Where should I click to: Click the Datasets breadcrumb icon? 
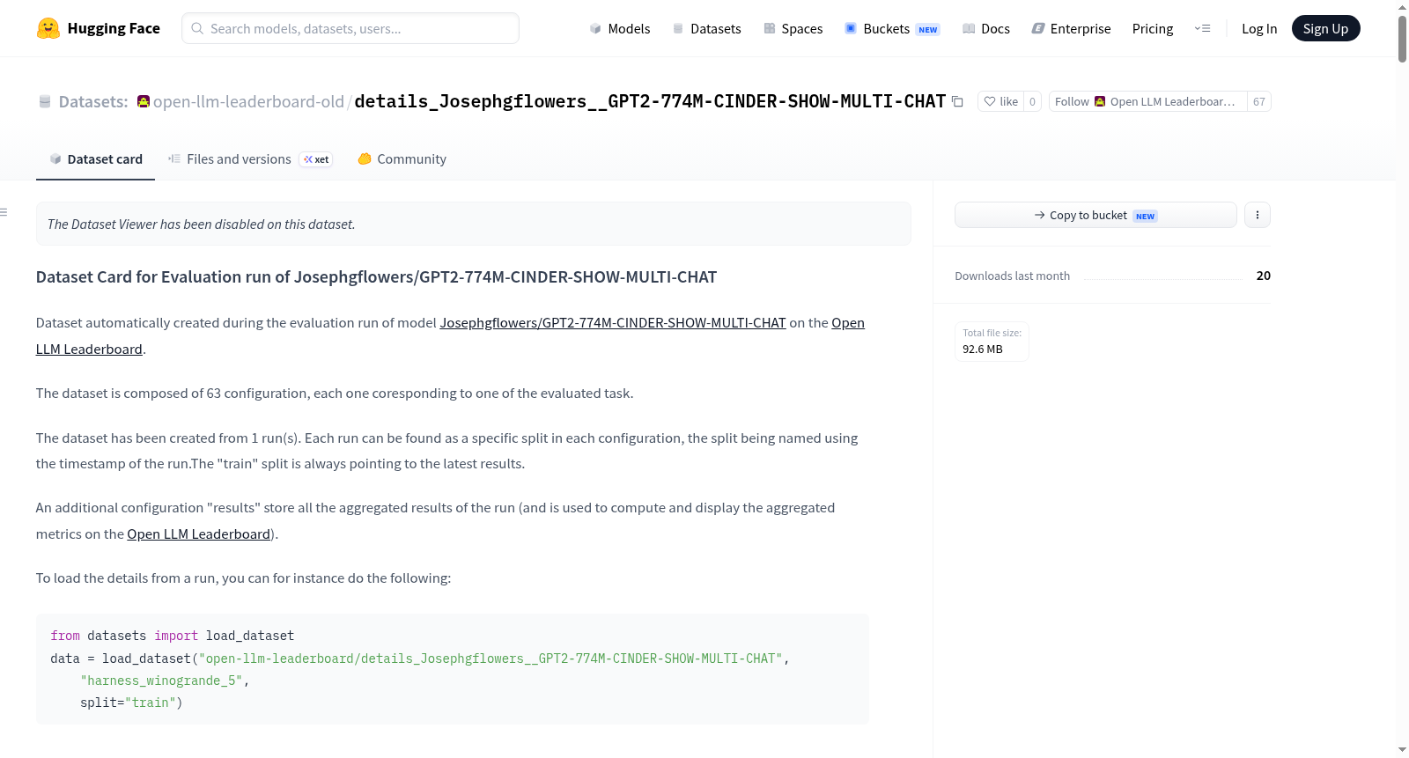(x=45, y=102)
